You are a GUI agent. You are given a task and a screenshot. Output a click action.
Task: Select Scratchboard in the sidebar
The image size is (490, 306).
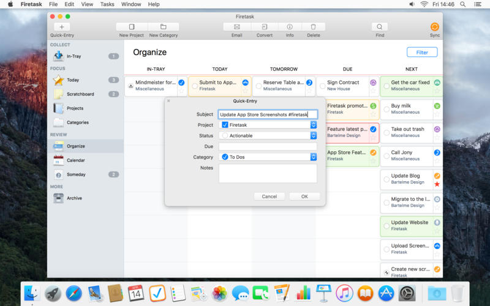(80, 94)
